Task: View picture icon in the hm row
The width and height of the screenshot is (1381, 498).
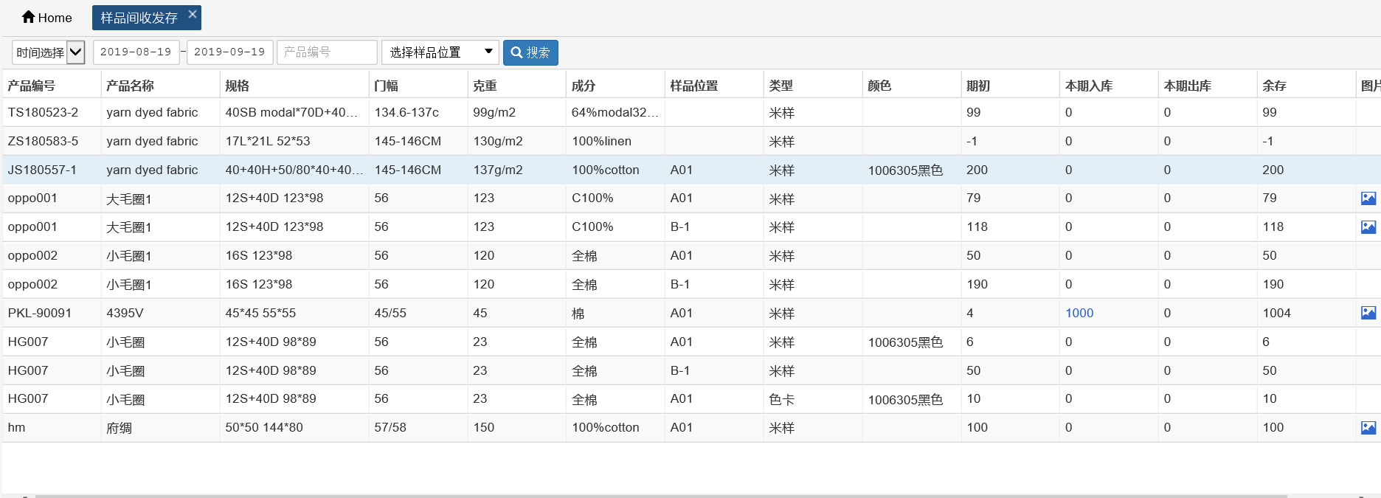Action: tap(1368, 428)
